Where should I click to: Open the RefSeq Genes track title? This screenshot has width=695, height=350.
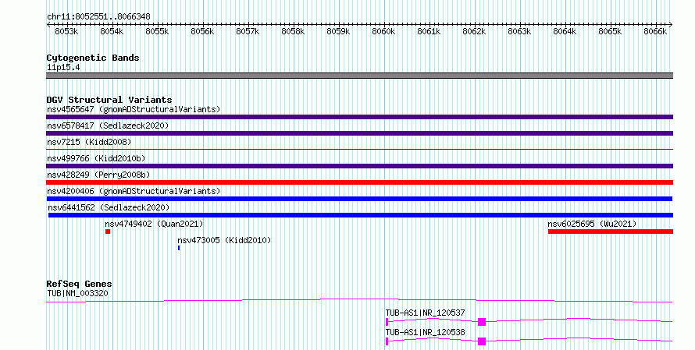pos(80,284)
